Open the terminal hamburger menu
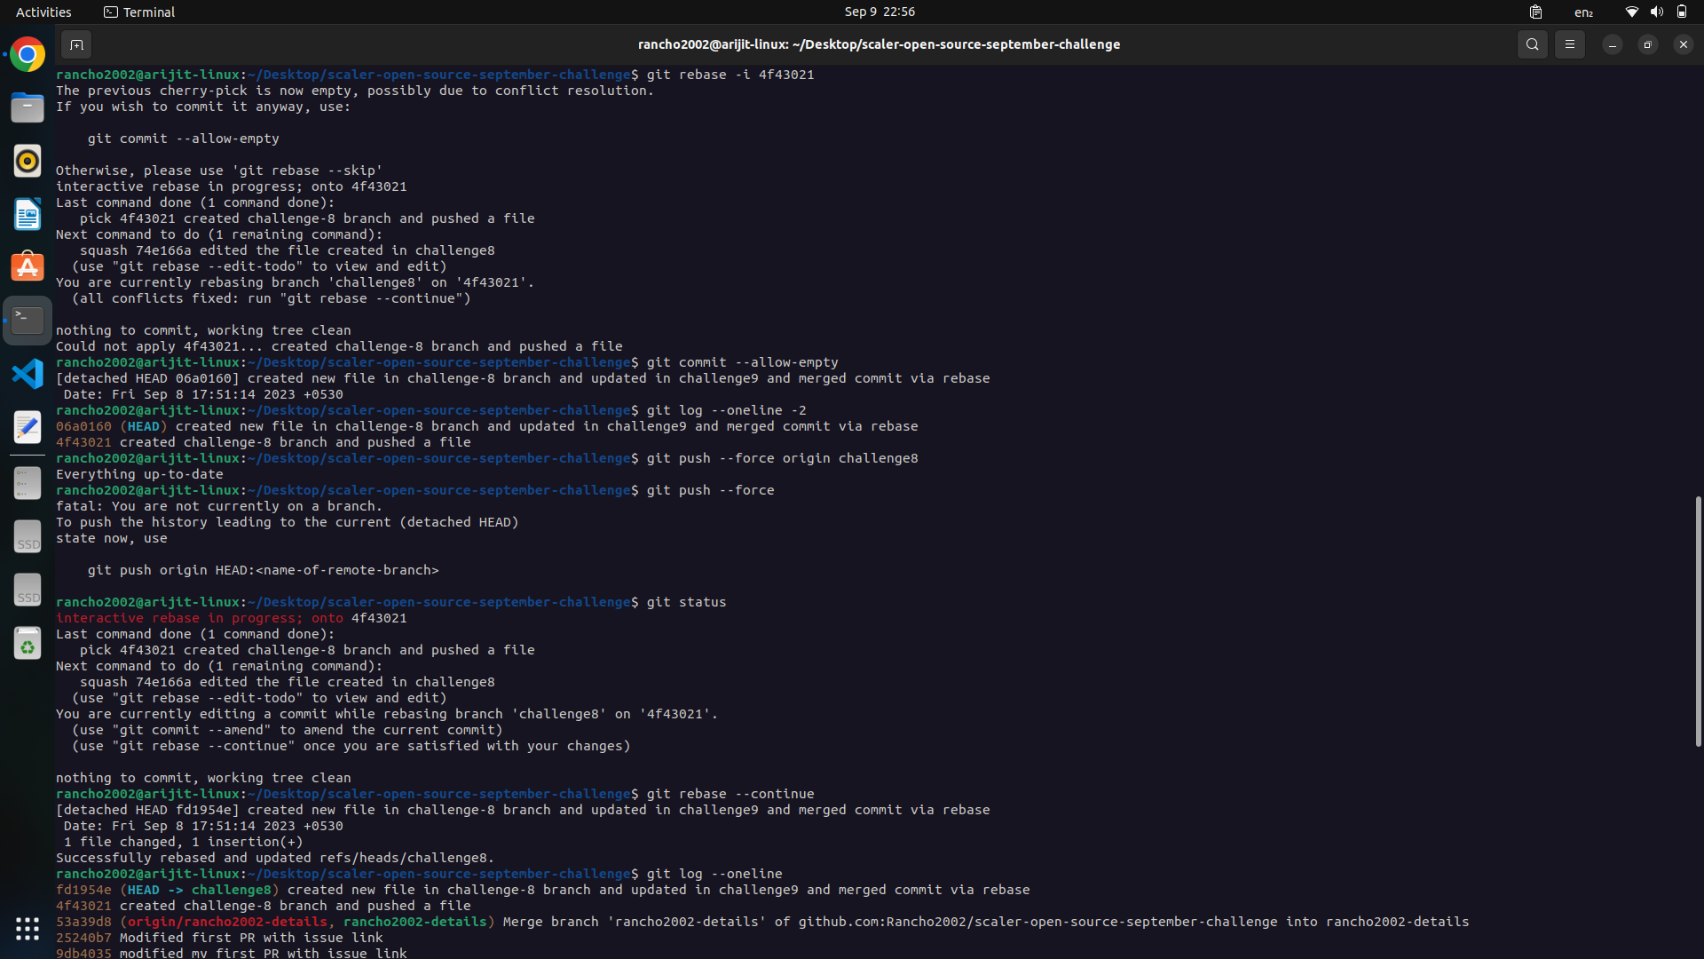 click(1570, 44)
